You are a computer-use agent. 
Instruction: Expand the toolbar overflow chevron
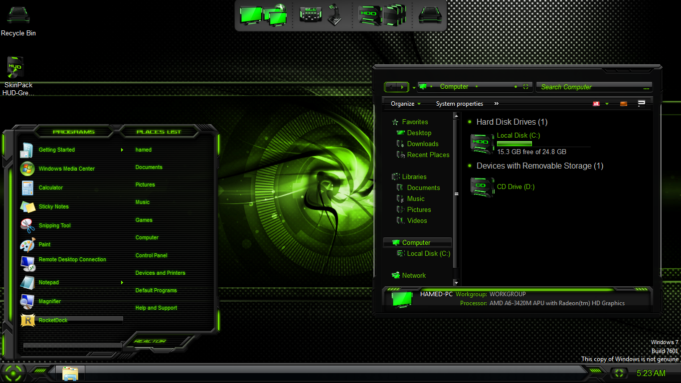pyautogui.click(x=496, y=104)
